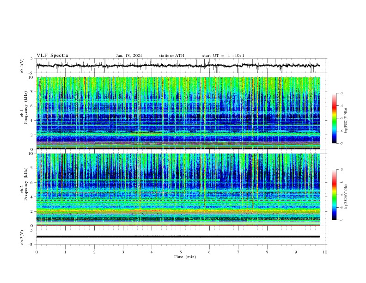Click the "VLF Spectra" title text
Screen dimensions: 366x283
(52, 55)
